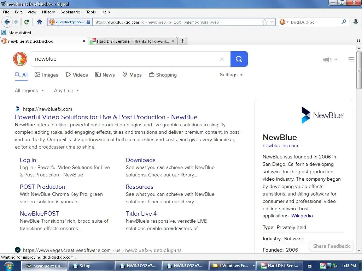Open the Resources sitelink
362x271 pixels.
[140, 187]
